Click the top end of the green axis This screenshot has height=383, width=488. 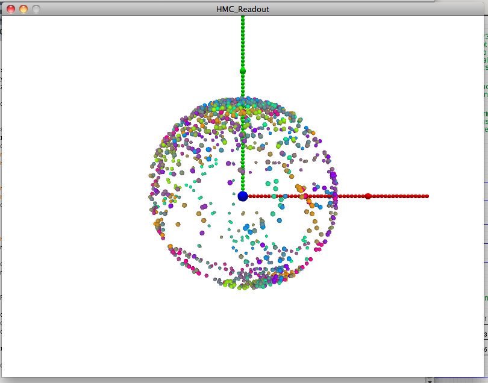243,18
